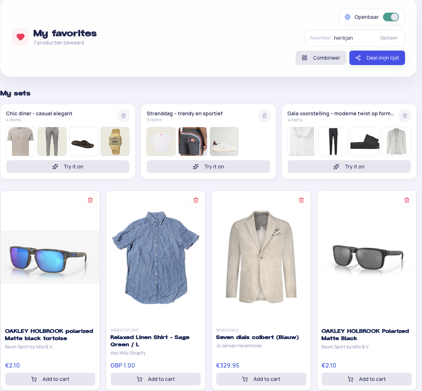
Task: Open the swim shorts thumbnail in Stranddag
Action: [193, 142]
